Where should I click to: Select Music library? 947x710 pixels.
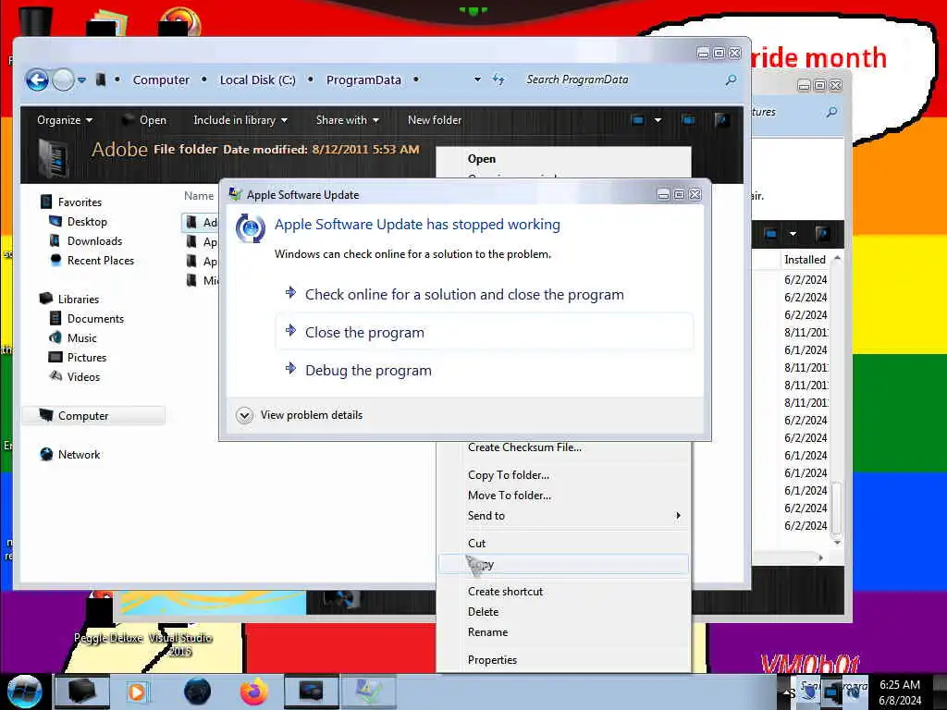tap(72, 337)
